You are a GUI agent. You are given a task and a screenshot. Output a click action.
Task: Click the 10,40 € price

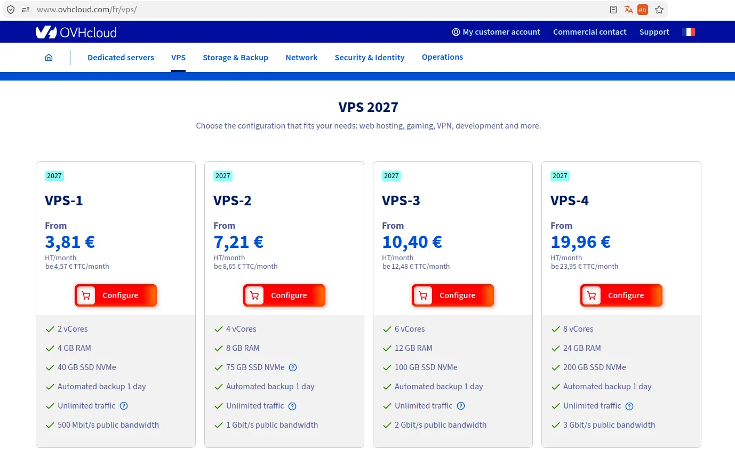[x=412, y=242]
